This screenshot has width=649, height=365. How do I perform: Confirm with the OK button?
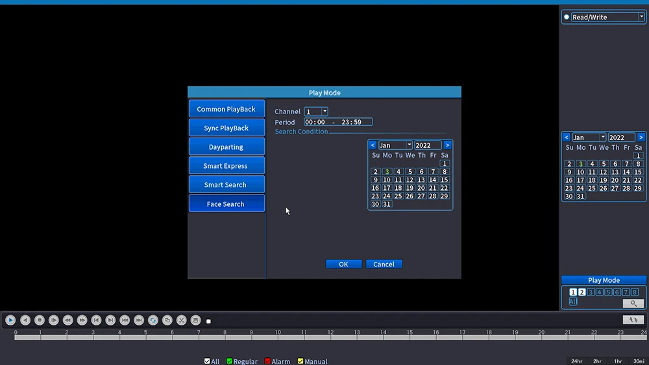pyautogui.click(x=343, y=264)
